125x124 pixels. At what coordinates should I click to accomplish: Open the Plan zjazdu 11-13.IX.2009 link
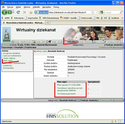point(69,85)
